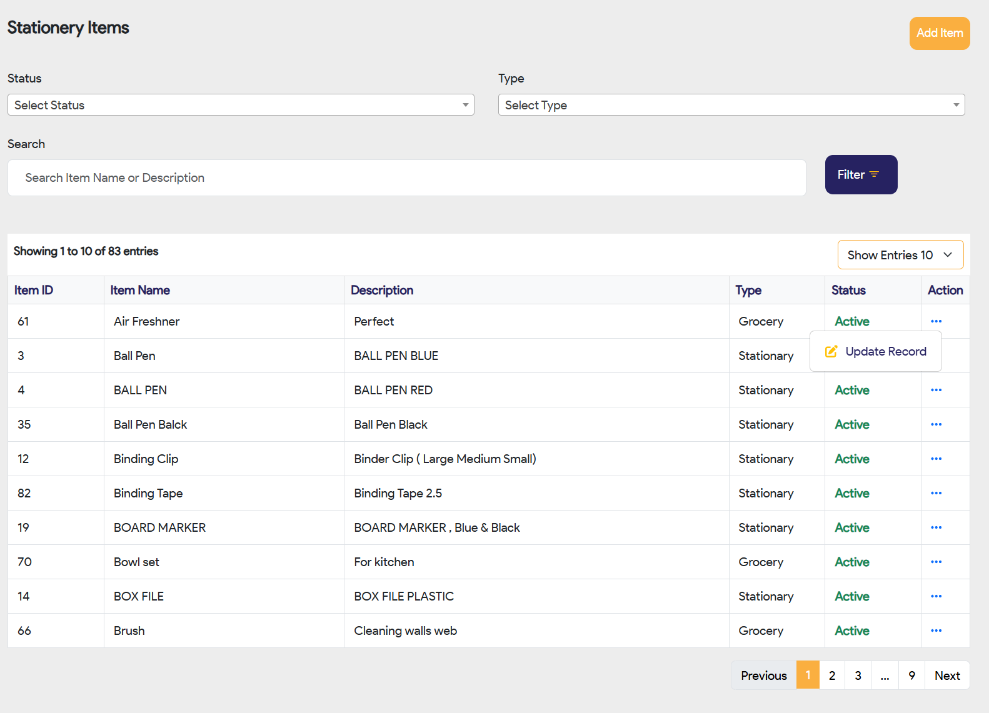Click the BALL PEN BLUE description

[x=396, y=356]
